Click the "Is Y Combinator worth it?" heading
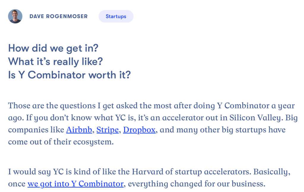The height and width of the screenshot is (192, 304). click(x=69, y=75)
